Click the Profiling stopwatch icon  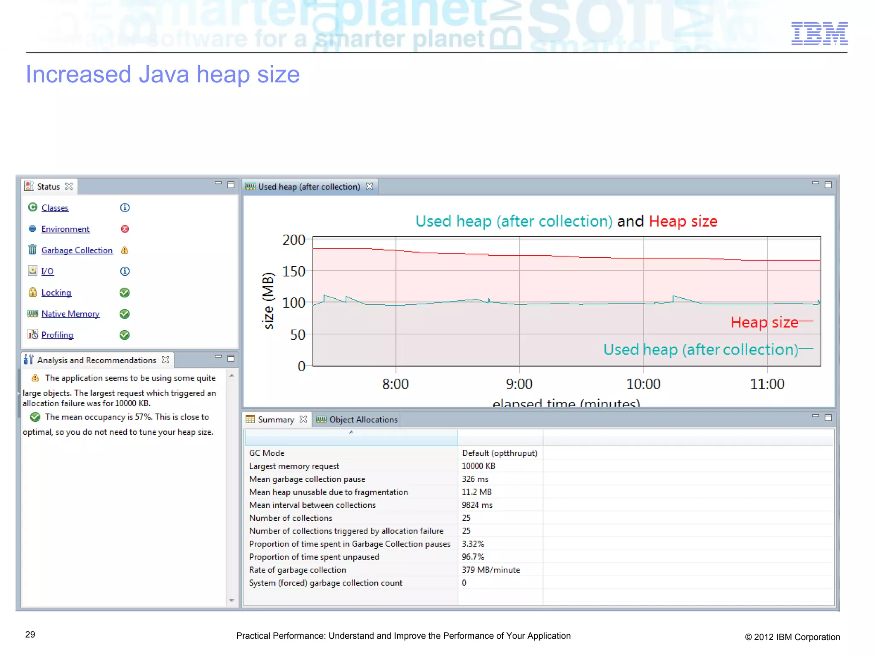point(33,335)
